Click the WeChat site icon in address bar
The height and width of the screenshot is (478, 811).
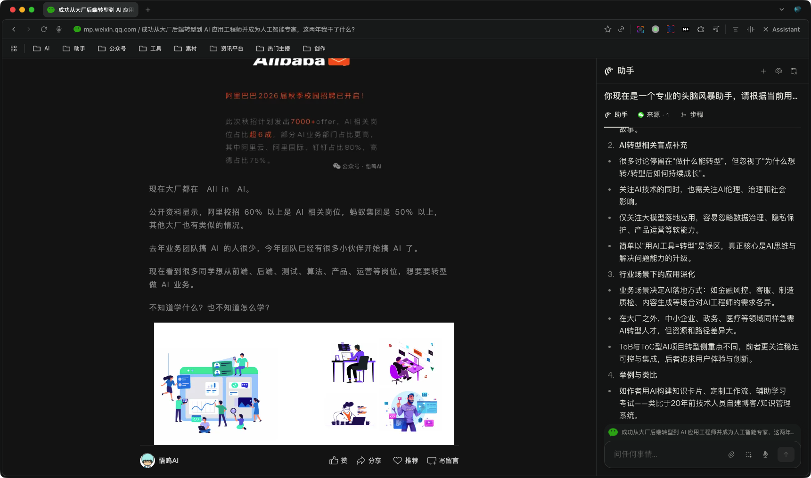pos(77,29)
